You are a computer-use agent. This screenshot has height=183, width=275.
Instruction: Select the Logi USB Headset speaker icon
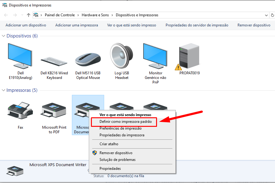pyautogui.click(x=122, y=56)
